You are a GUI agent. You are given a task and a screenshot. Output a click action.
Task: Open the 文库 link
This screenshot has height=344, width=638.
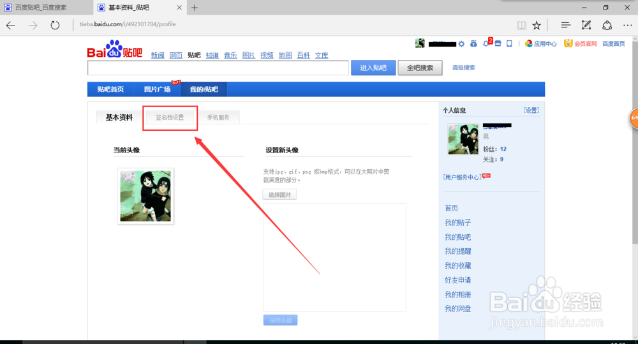point(322,56)
